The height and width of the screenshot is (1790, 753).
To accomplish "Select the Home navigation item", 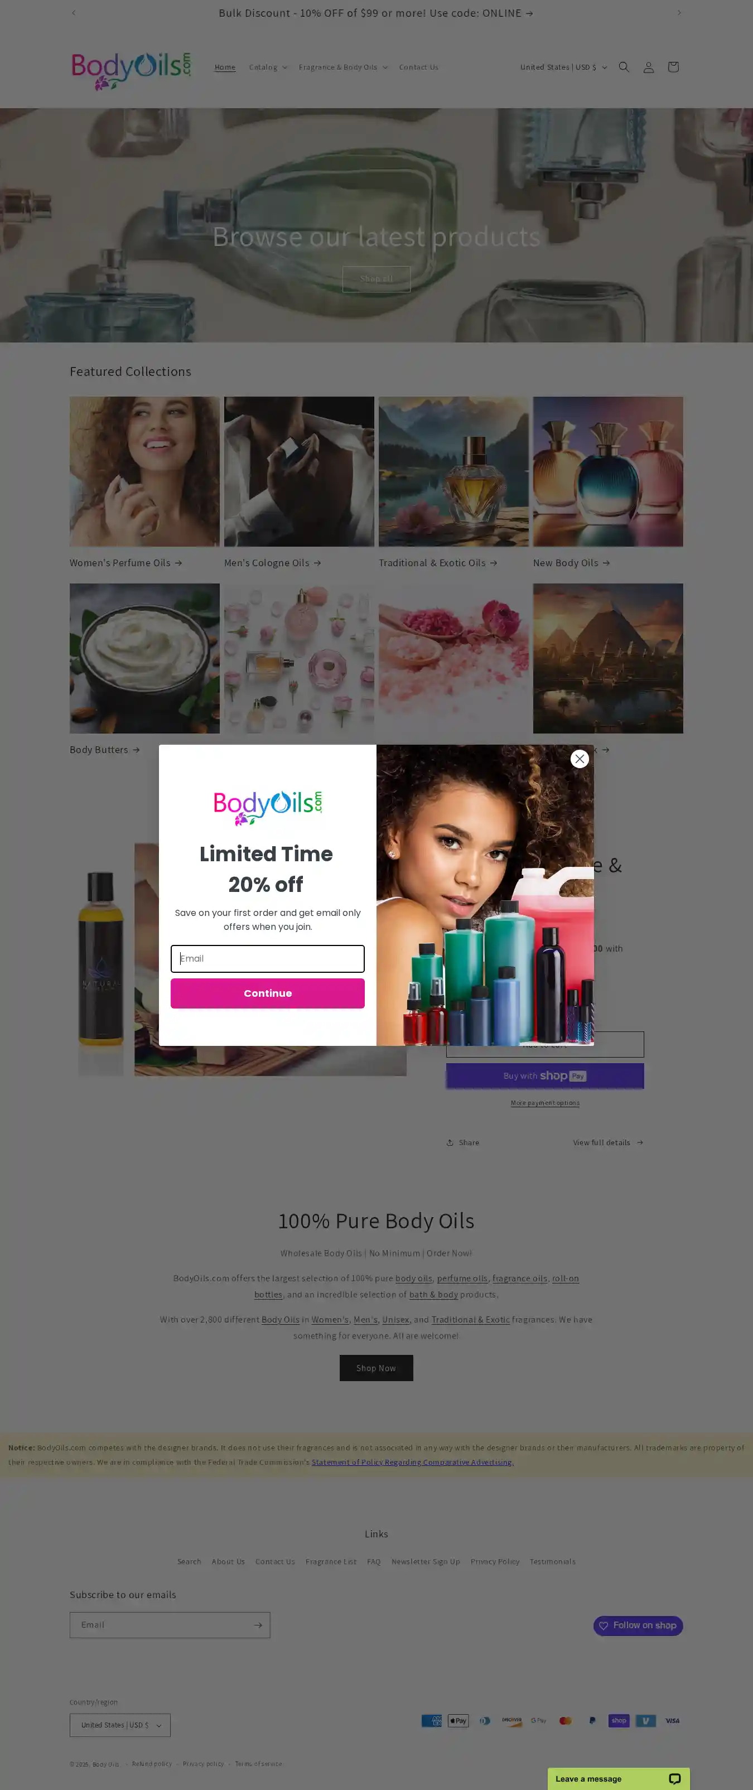I will 225,67.
